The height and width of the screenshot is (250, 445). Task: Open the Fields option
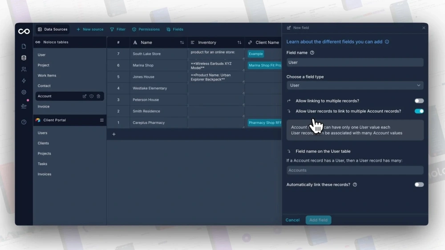pos(175,29)
